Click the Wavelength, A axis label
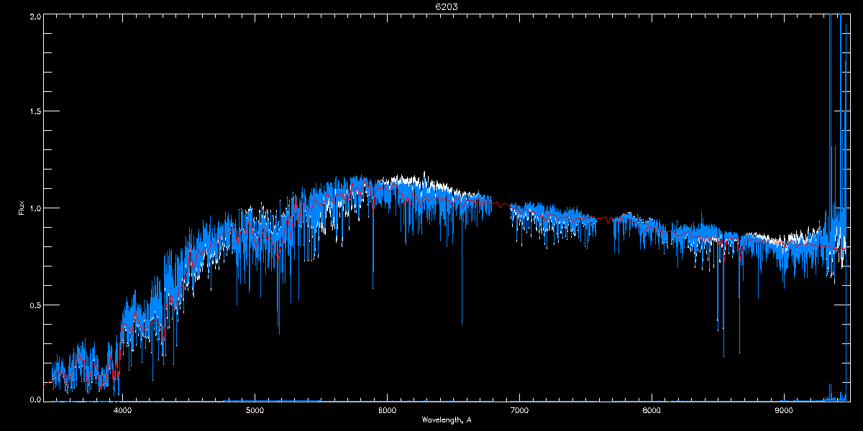 click(x=447, y=420)
